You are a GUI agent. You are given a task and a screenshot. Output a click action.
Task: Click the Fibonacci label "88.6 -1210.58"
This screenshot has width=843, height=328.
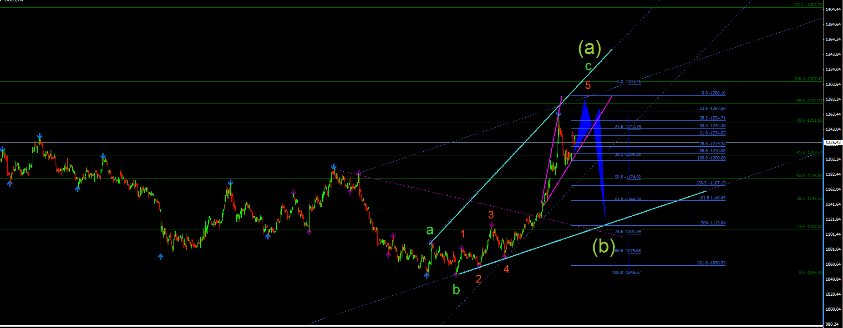712,151
